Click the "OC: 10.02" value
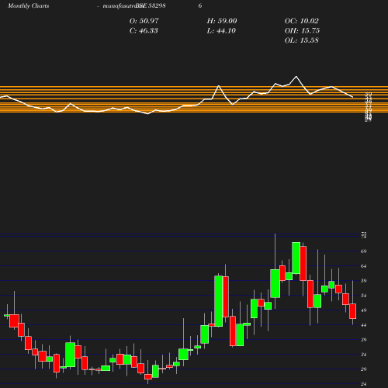The image size is (388, 388). point(302,21)
